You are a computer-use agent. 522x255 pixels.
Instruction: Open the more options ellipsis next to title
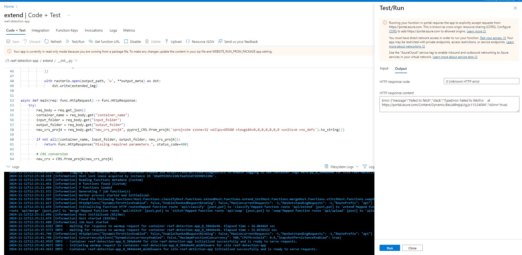tap(69, 15)
